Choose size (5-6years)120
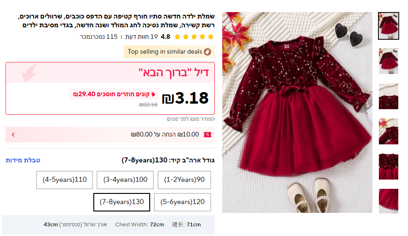This screenshot has width=408, height=236. (183, 202)
